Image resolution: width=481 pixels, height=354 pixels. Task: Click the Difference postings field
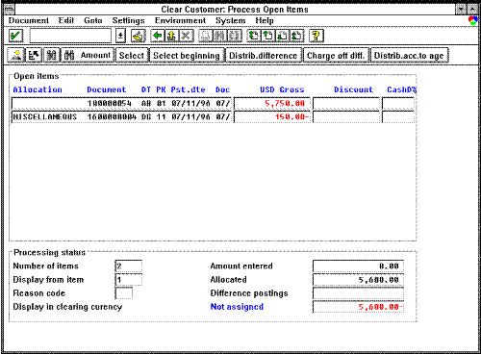click(x=358, y=293)
